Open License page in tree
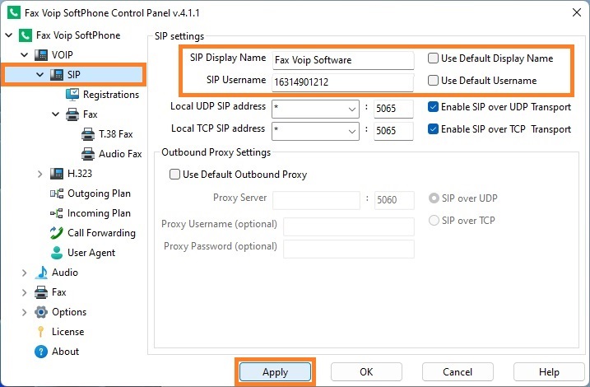 pyautogui.click(x=68, y=332)
